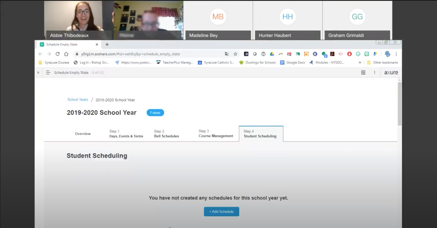
Task: Click the red Opera-style O extension icon
Action: pyautogui.click(x=349, y=54)
